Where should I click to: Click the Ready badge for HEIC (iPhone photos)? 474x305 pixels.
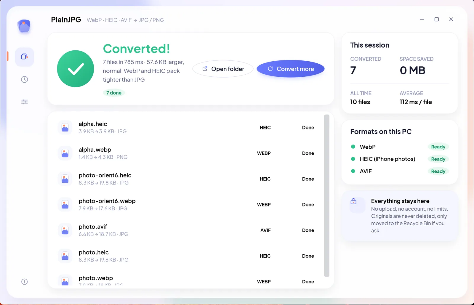438,159
